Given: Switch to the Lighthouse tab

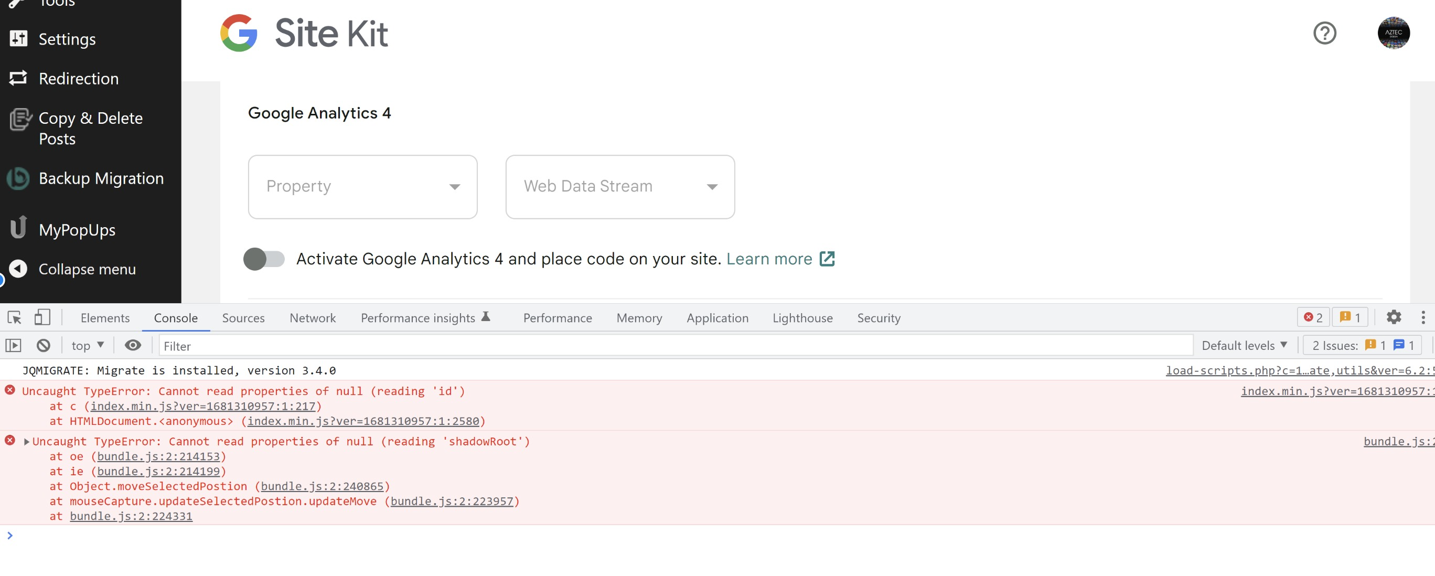Looking at the screenshot, I should 802,317.
